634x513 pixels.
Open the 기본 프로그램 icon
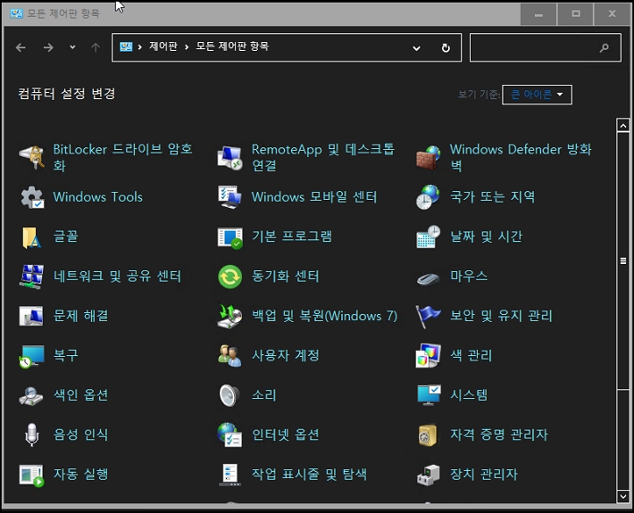point(230,237)
